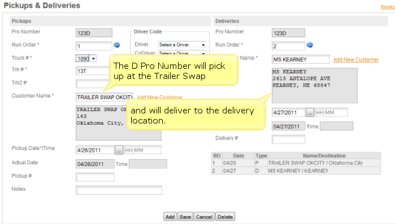Click the Pickups section header

tap(110, 21)
